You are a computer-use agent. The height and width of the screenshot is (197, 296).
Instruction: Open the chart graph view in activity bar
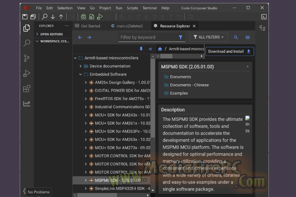coord(27,103)
